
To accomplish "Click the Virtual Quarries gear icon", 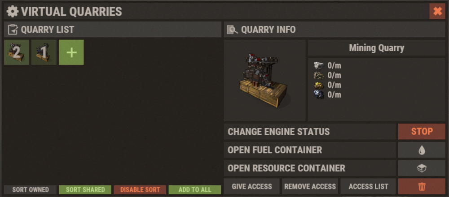I will point(12,12).
